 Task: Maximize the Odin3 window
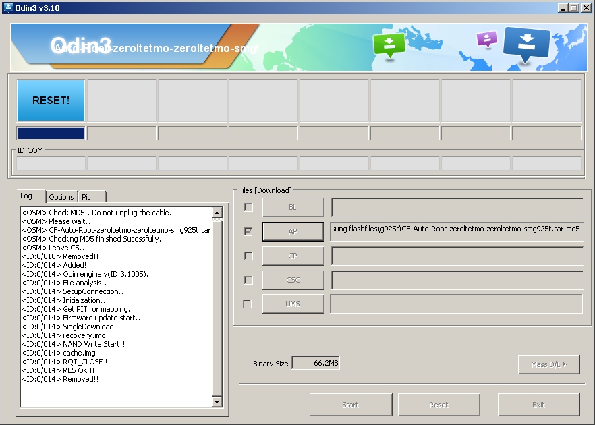(573, 7)
